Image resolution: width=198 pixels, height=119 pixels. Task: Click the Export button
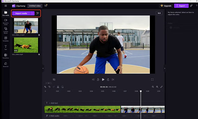click(x=181, y=6)
